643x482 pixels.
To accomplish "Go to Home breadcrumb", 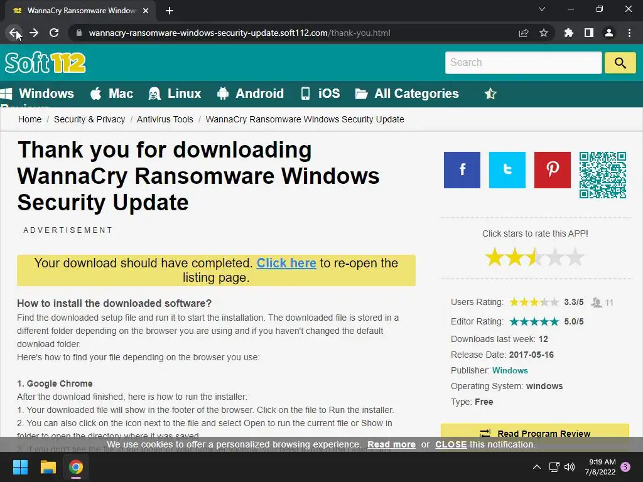I will click(30, 119).
